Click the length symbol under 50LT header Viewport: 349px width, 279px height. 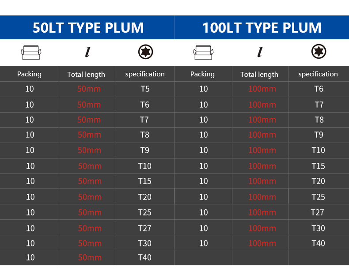88,52
